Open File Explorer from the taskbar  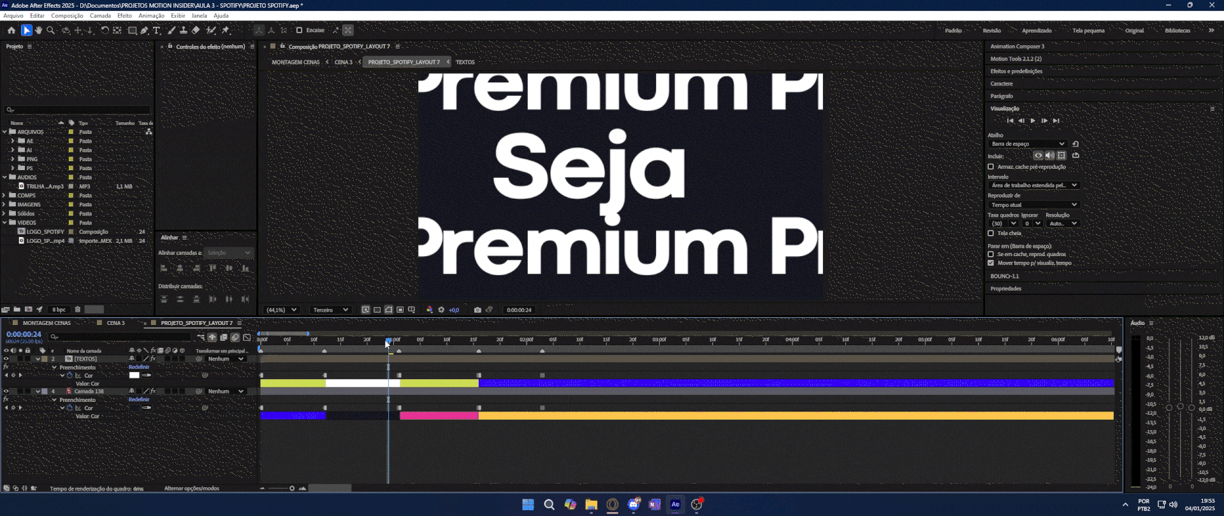[591, 505]
